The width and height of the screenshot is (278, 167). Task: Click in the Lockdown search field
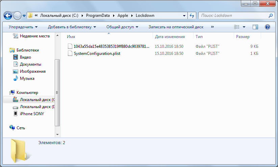click(x=233, y=15)
